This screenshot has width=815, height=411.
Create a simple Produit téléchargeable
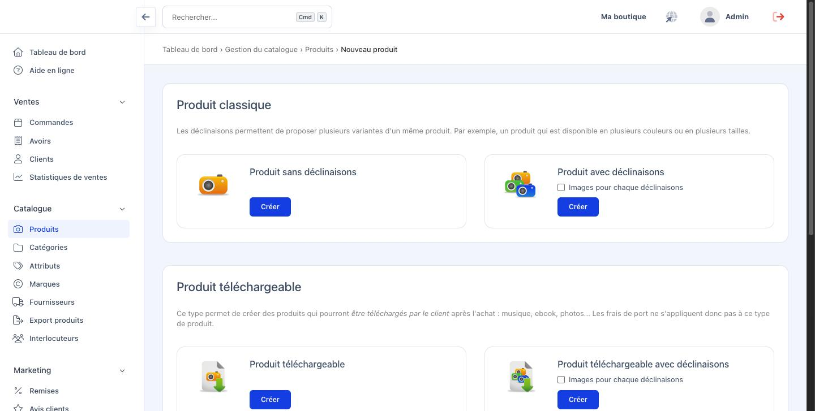(x=270, y=400)
